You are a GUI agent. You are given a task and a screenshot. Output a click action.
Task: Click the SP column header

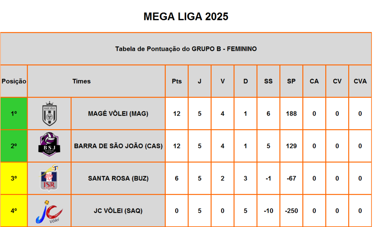click(x=291, y=81)
